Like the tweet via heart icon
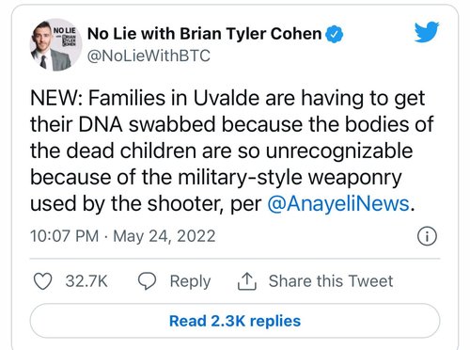This screenshot has height=350, width=470. click(42, 281)
